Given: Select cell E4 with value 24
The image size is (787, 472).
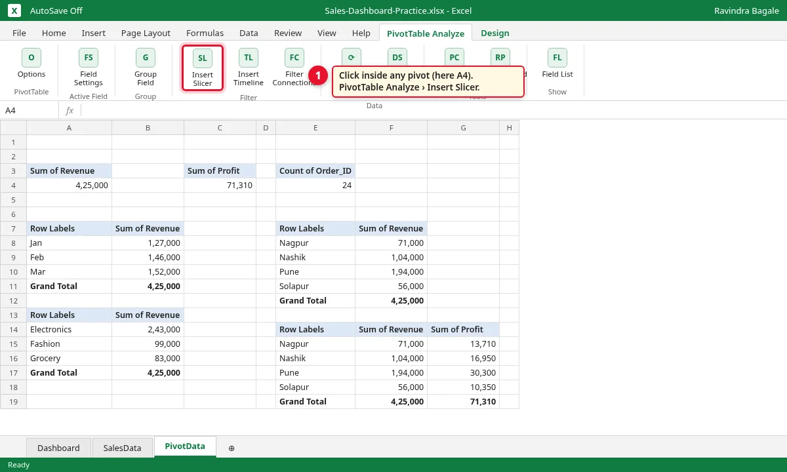Looking at the screenshot, I should pyautogui.click(x=315, y=186).
